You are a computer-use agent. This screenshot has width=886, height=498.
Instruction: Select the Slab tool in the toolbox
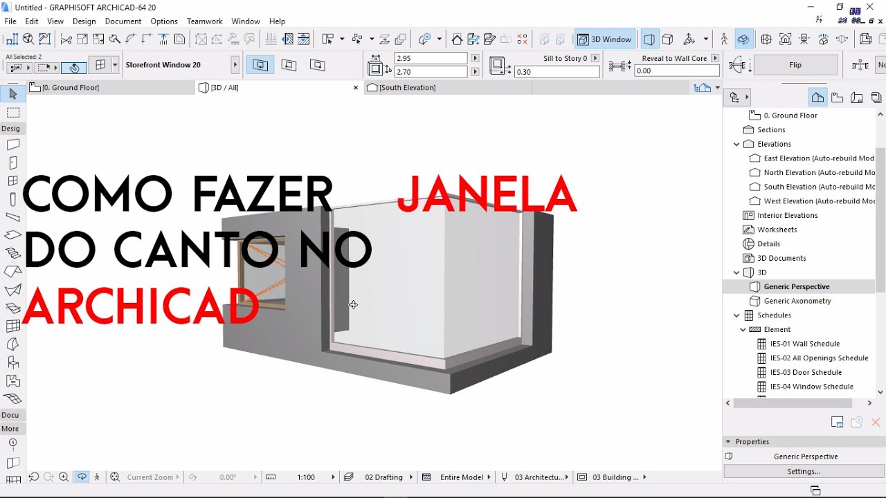coord(12,235)
